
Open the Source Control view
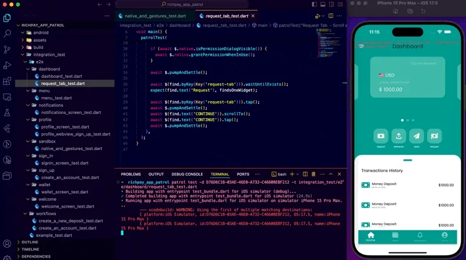click(x=7, y=49)
